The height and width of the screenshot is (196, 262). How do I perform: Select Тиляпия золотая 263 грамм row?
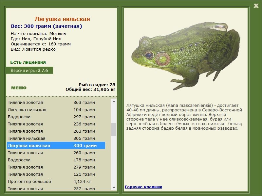tap(56, 131)
